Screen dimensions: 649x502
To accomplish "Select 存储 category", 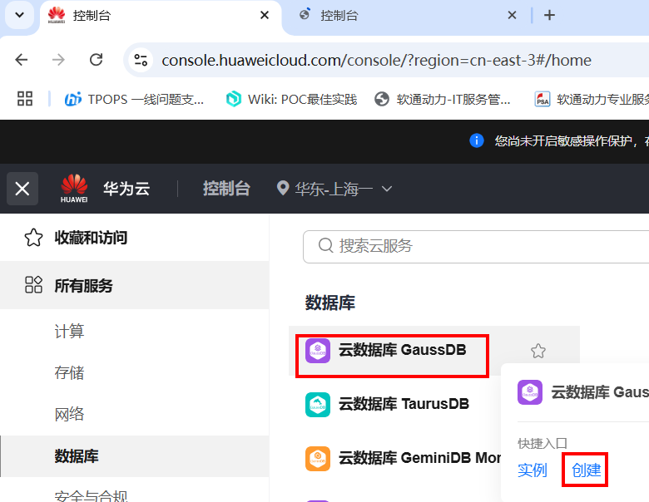I will coord(69,372).
